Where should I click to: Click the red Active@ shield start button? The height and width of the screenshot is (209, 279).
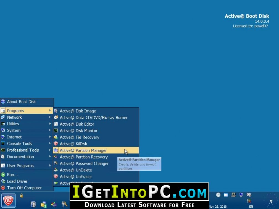8,201
